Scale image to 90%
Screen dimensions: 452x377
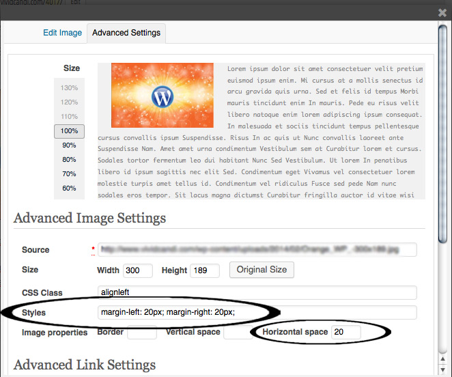[x=69, y=145]
